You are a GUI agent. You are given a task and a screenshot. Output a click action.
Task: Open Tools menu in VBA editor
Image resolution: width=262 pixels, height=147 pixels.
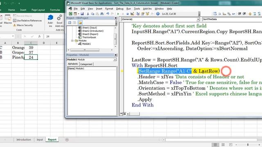(137, 9)
